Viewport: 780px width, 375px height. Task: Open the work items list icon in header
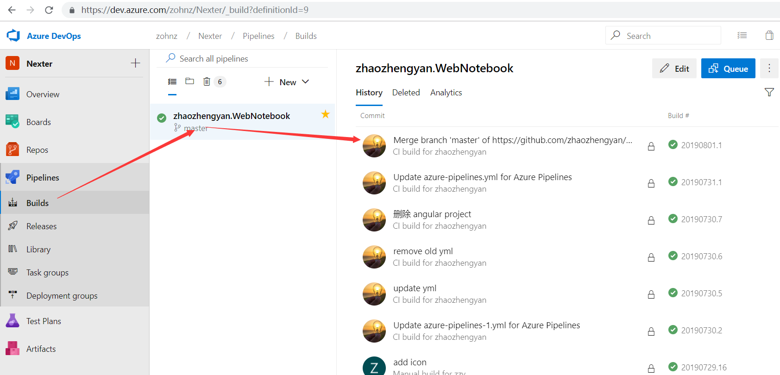pos(742,35)
